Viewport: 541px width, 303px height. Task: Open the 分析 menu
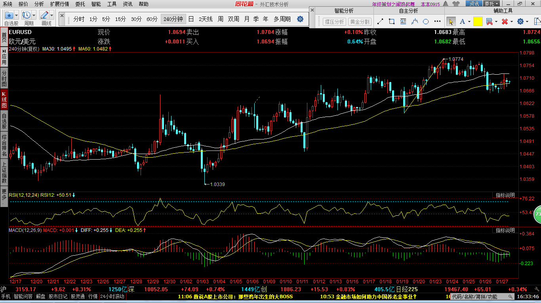(39, 4)
